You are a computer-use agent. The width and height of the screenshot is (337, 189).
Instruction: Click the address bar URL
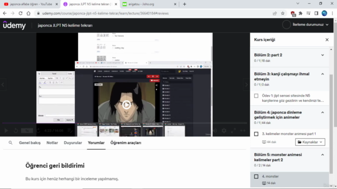coord(105,13)
